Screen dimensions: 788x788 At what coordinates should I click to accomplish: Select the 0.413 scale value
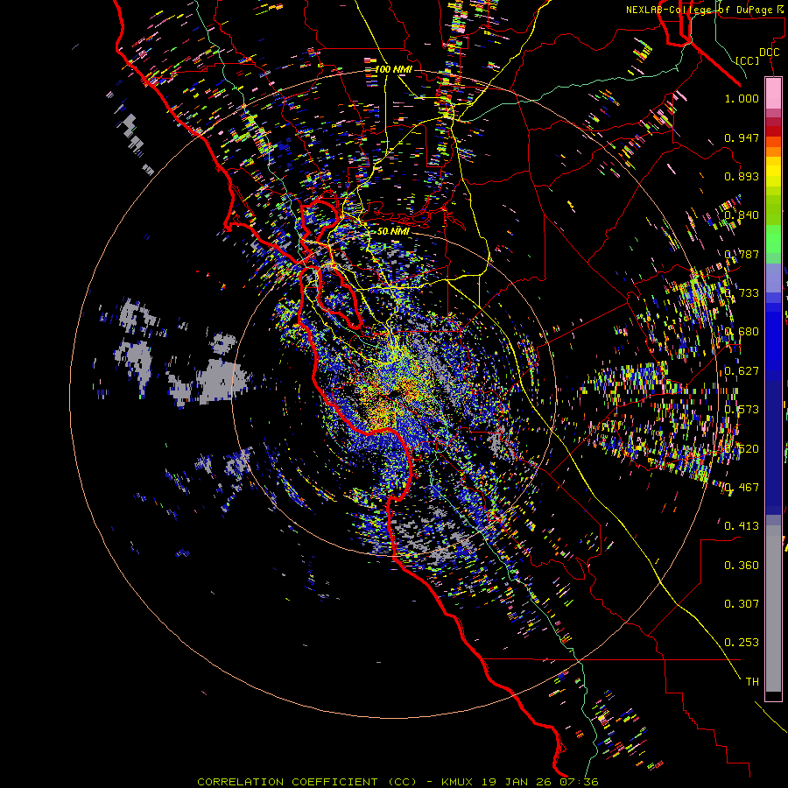click(x=742, y=526)
